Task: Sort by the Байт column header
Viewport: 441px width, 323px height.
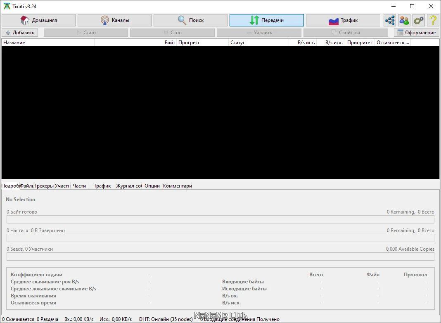Action: pos(135,43)
